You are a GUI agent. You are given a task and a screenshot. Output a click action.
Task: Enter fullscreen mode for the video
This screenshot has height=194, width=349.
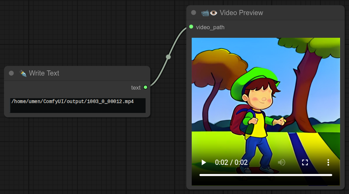click(x=305, y=162)
